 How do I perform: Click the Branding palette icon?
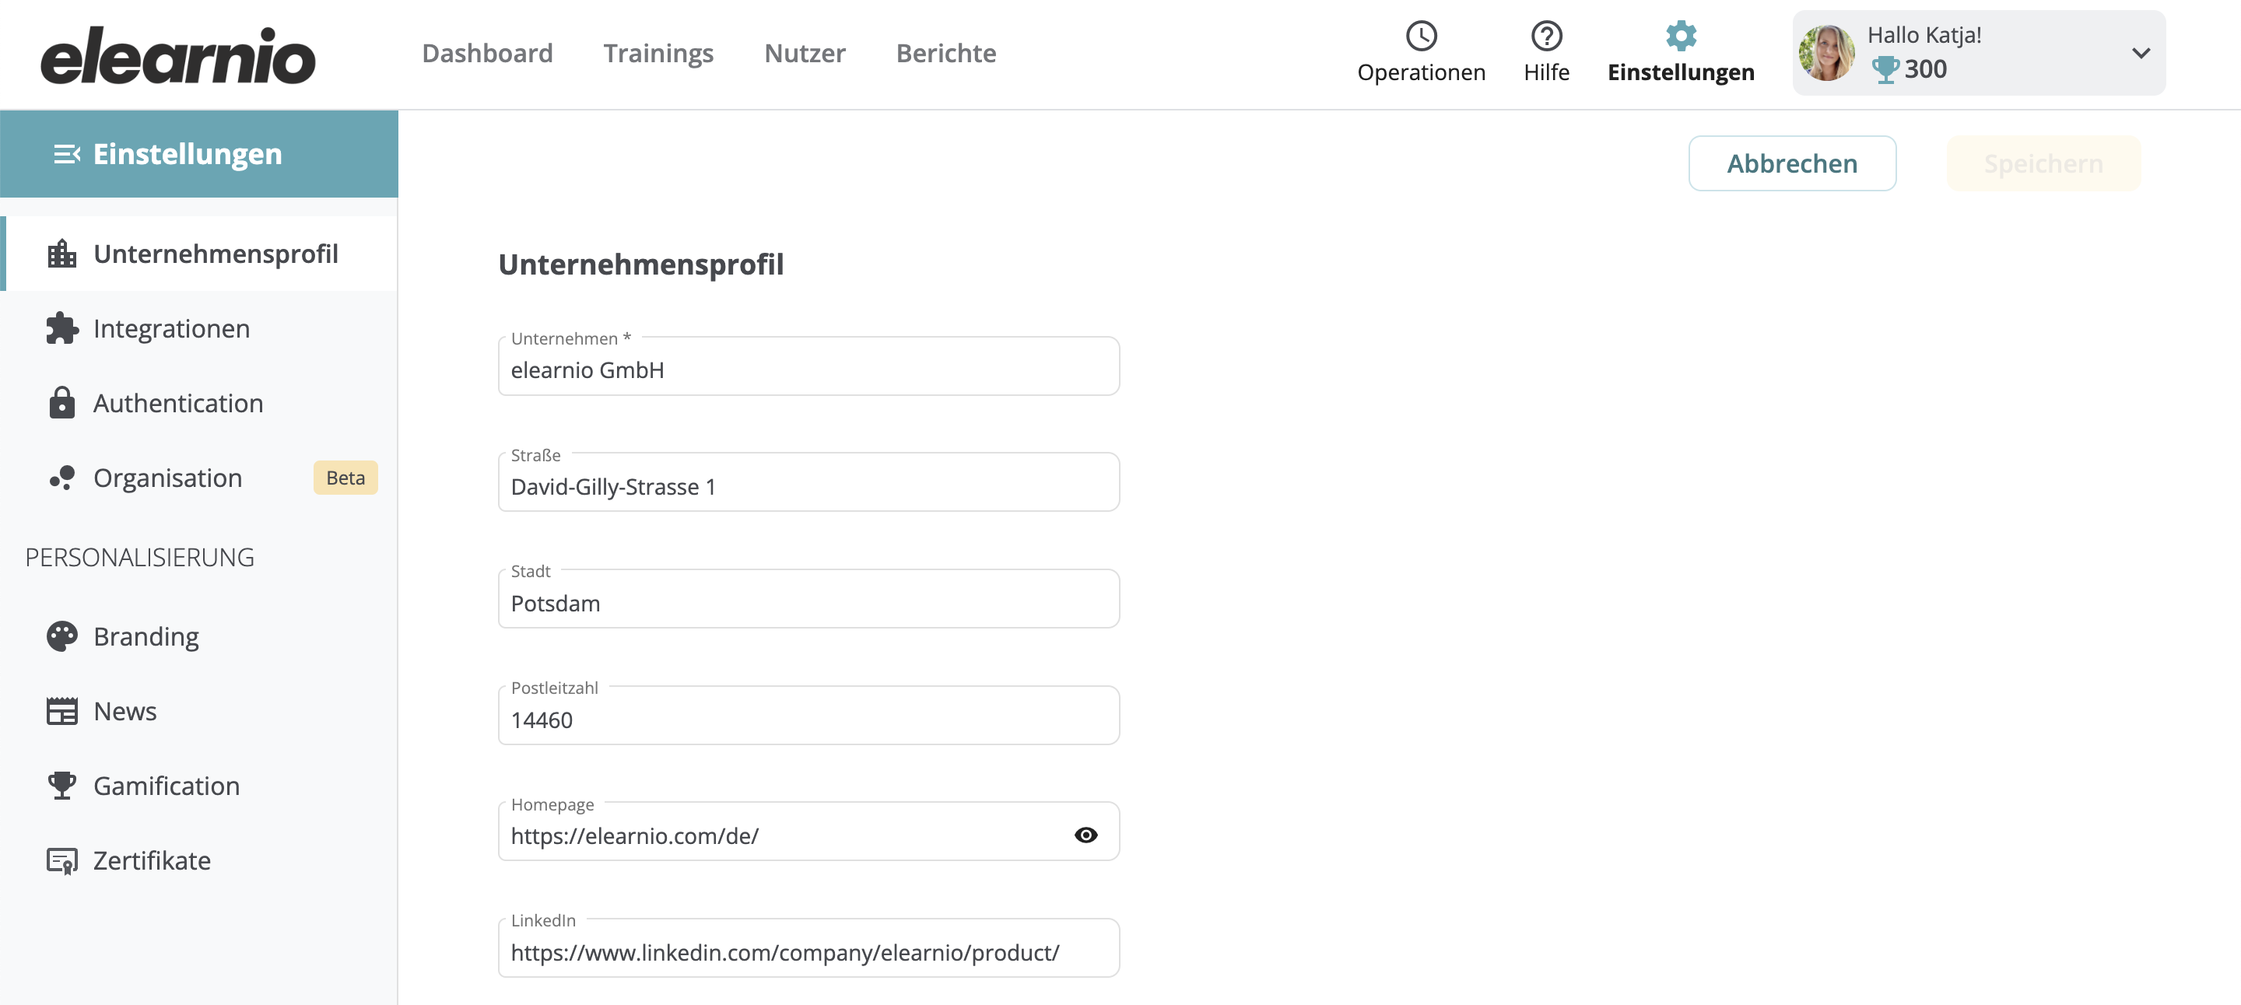click(x=61, y=636)
